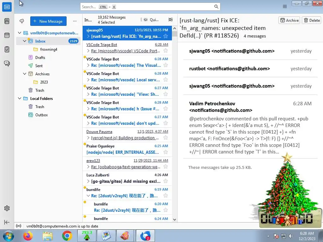The width and height of the screenshot is (323, 242).
Task: Expand the VSCode Port thread
Action: [88, 51]
